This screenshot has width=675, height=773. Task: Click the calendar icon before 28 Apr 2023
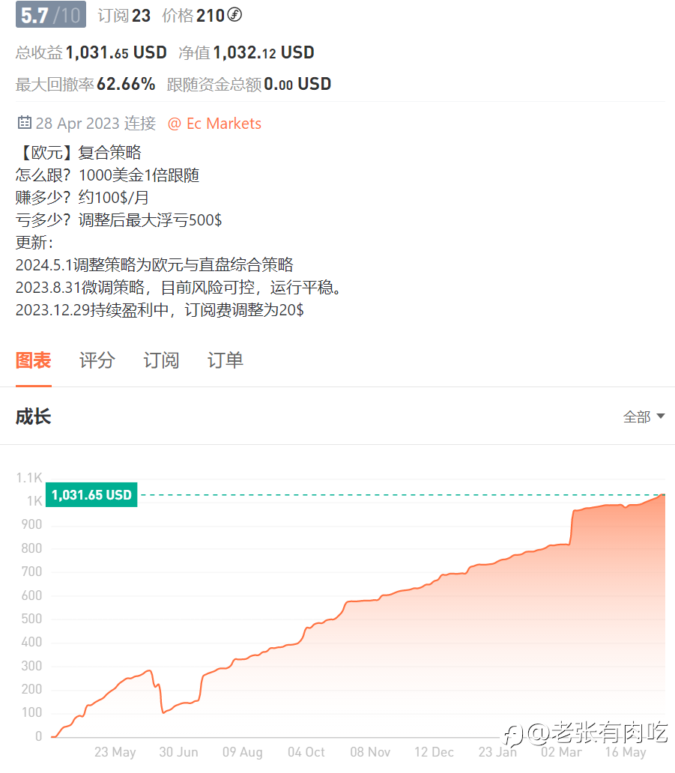[x=24, y=123]
